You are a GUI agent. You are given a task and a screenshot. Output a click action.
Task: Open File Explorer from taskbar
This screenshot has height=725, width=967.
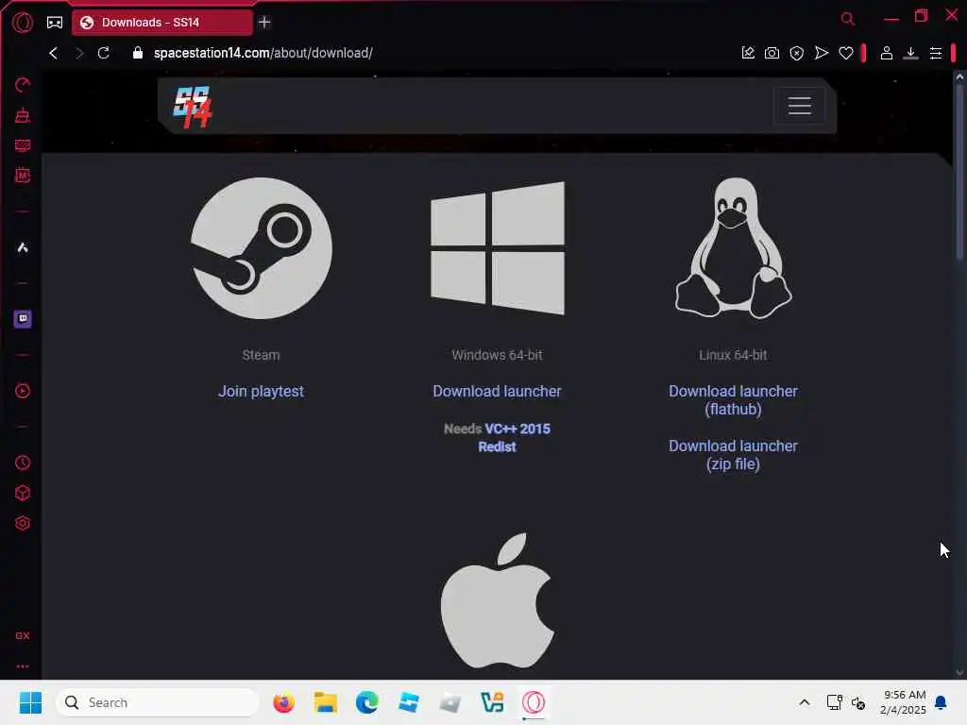pos(326,702)
